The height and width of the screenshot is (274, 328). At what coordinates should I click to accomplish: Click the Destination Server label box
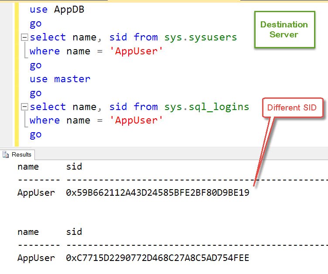[284, 29]
